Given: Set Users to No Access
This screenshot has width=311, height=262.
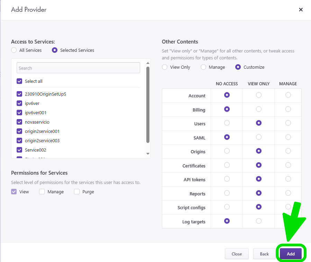Looking at the screenshot, I should coord(227,123).
